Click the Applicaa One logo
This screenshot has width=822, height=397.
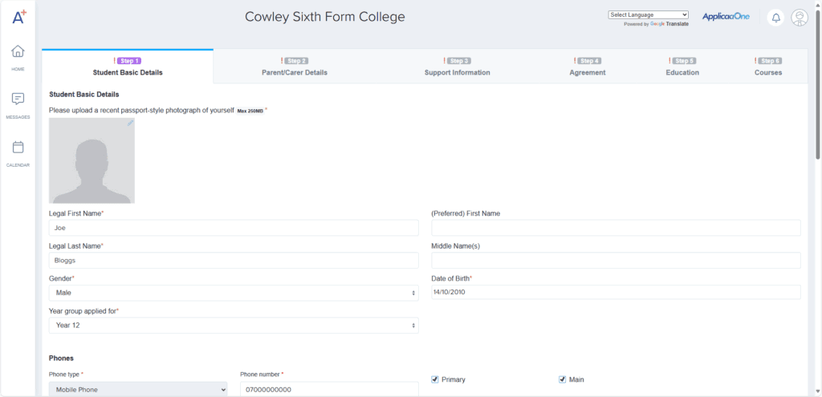pos(726,17)
